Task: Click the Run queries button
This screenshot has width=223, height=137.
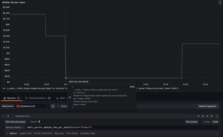Action: coord(192,122)
